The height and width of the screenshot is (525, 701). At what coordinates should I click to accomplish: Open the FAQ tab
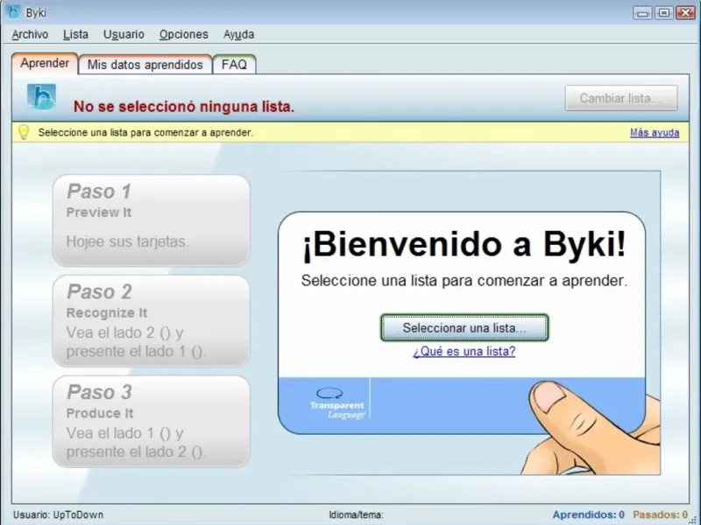point(234,65)
